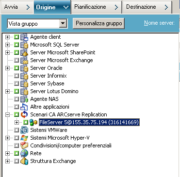Click the Sistemi VMWare icon
The height and width of the screenshot is (177, 180).
(24, 130)
